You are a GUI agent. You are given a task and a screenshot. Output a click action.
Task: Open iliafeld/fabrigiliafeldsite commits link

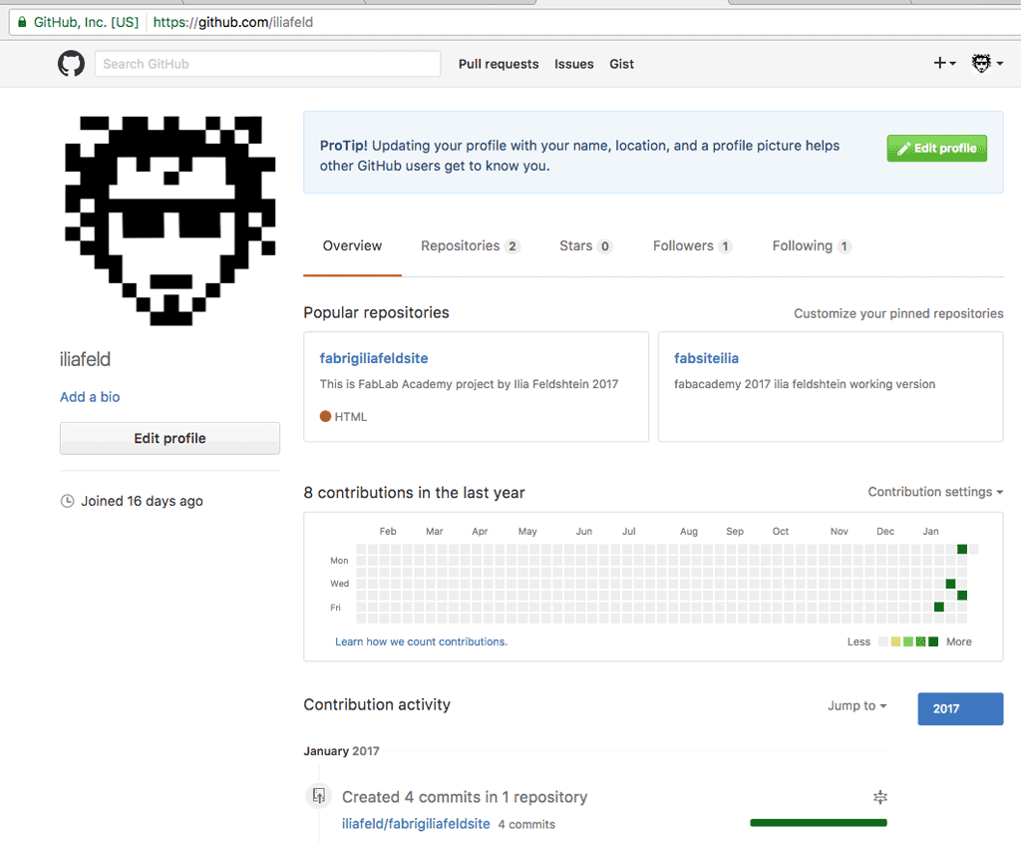(x=416, y=824)
